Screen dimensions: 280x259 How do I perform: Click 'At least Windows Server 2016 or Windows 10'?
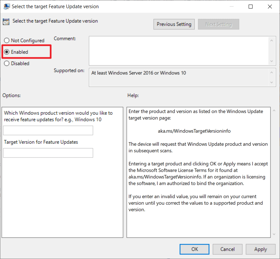[139, 73]
